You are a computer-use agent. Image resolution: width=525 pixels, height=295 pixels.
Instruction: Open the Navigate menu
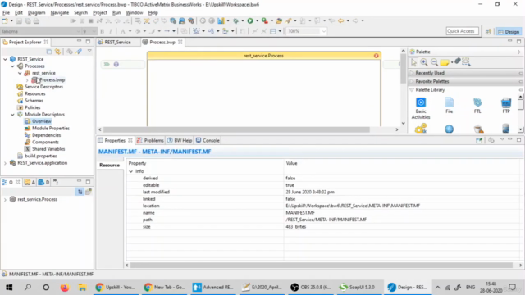pos(60,13)
